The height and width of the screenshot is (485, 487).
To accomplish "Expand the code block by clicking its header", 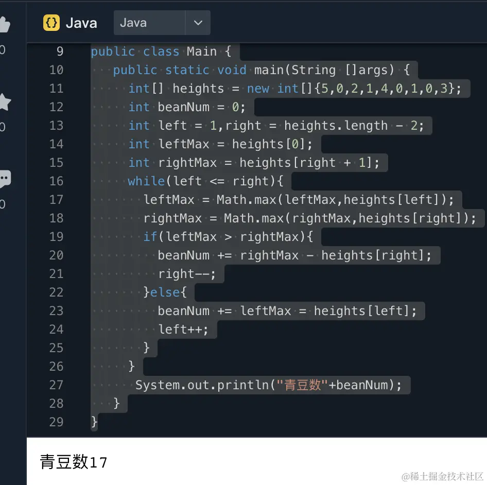I will pos(309,22).
